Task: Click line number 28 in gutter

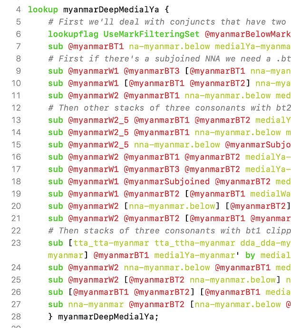Action: [x=16, y=317]
